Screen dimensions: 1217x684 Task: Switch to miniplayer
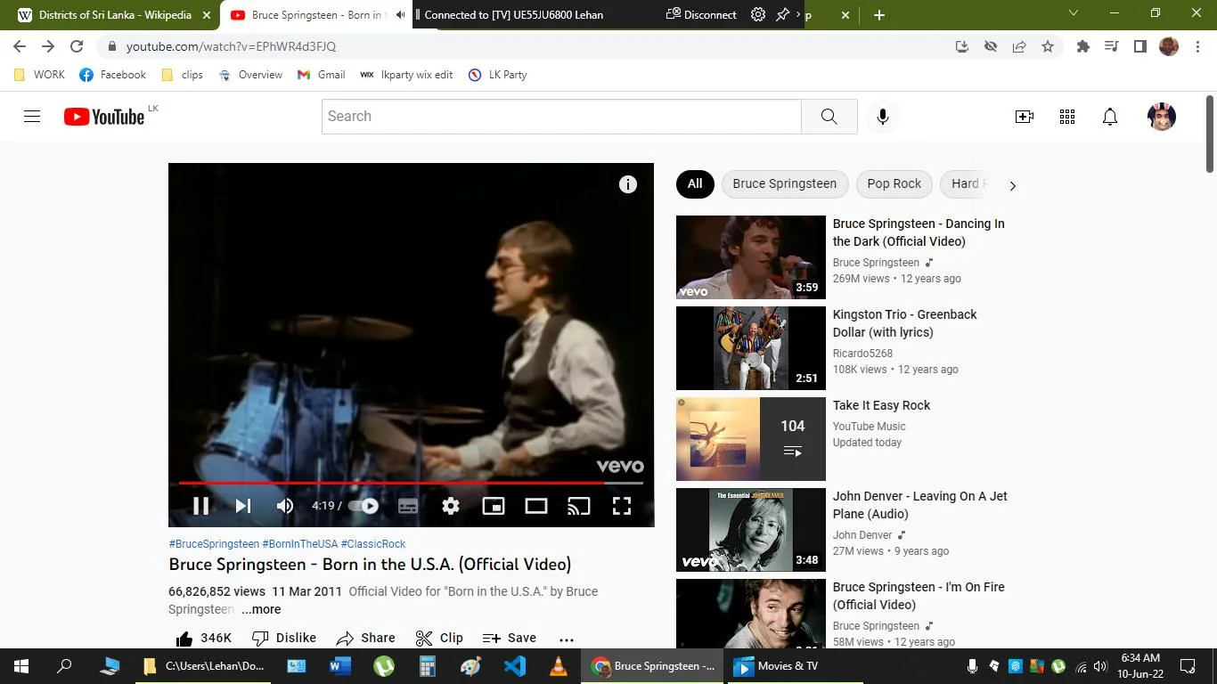click(494, 506)
